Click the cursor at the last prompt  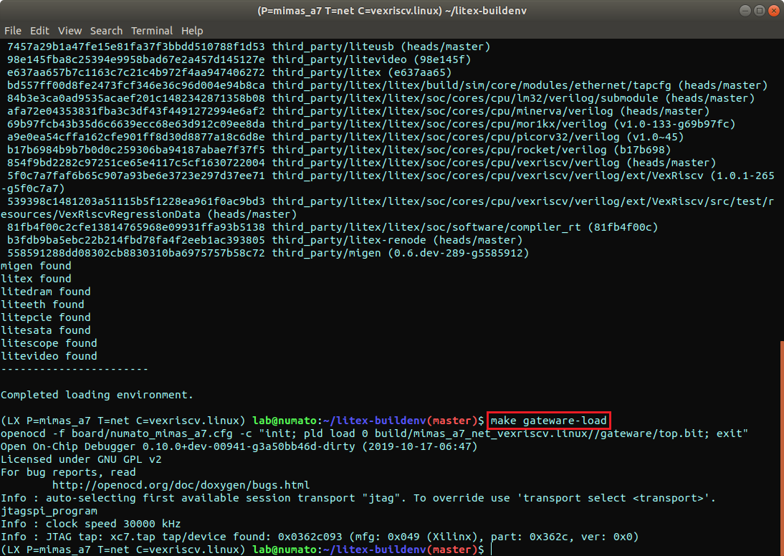492,550
